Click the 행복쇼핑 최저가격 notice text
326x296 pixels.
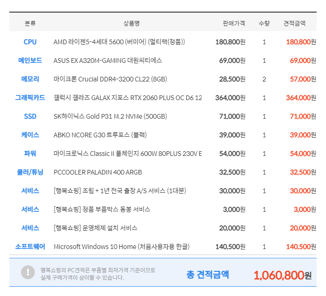pos(98,274)
